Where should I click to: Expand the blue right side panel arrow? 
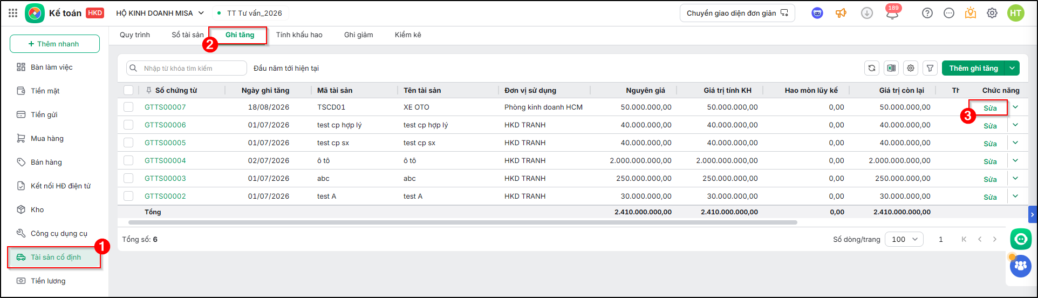[x=1033, y=214]
